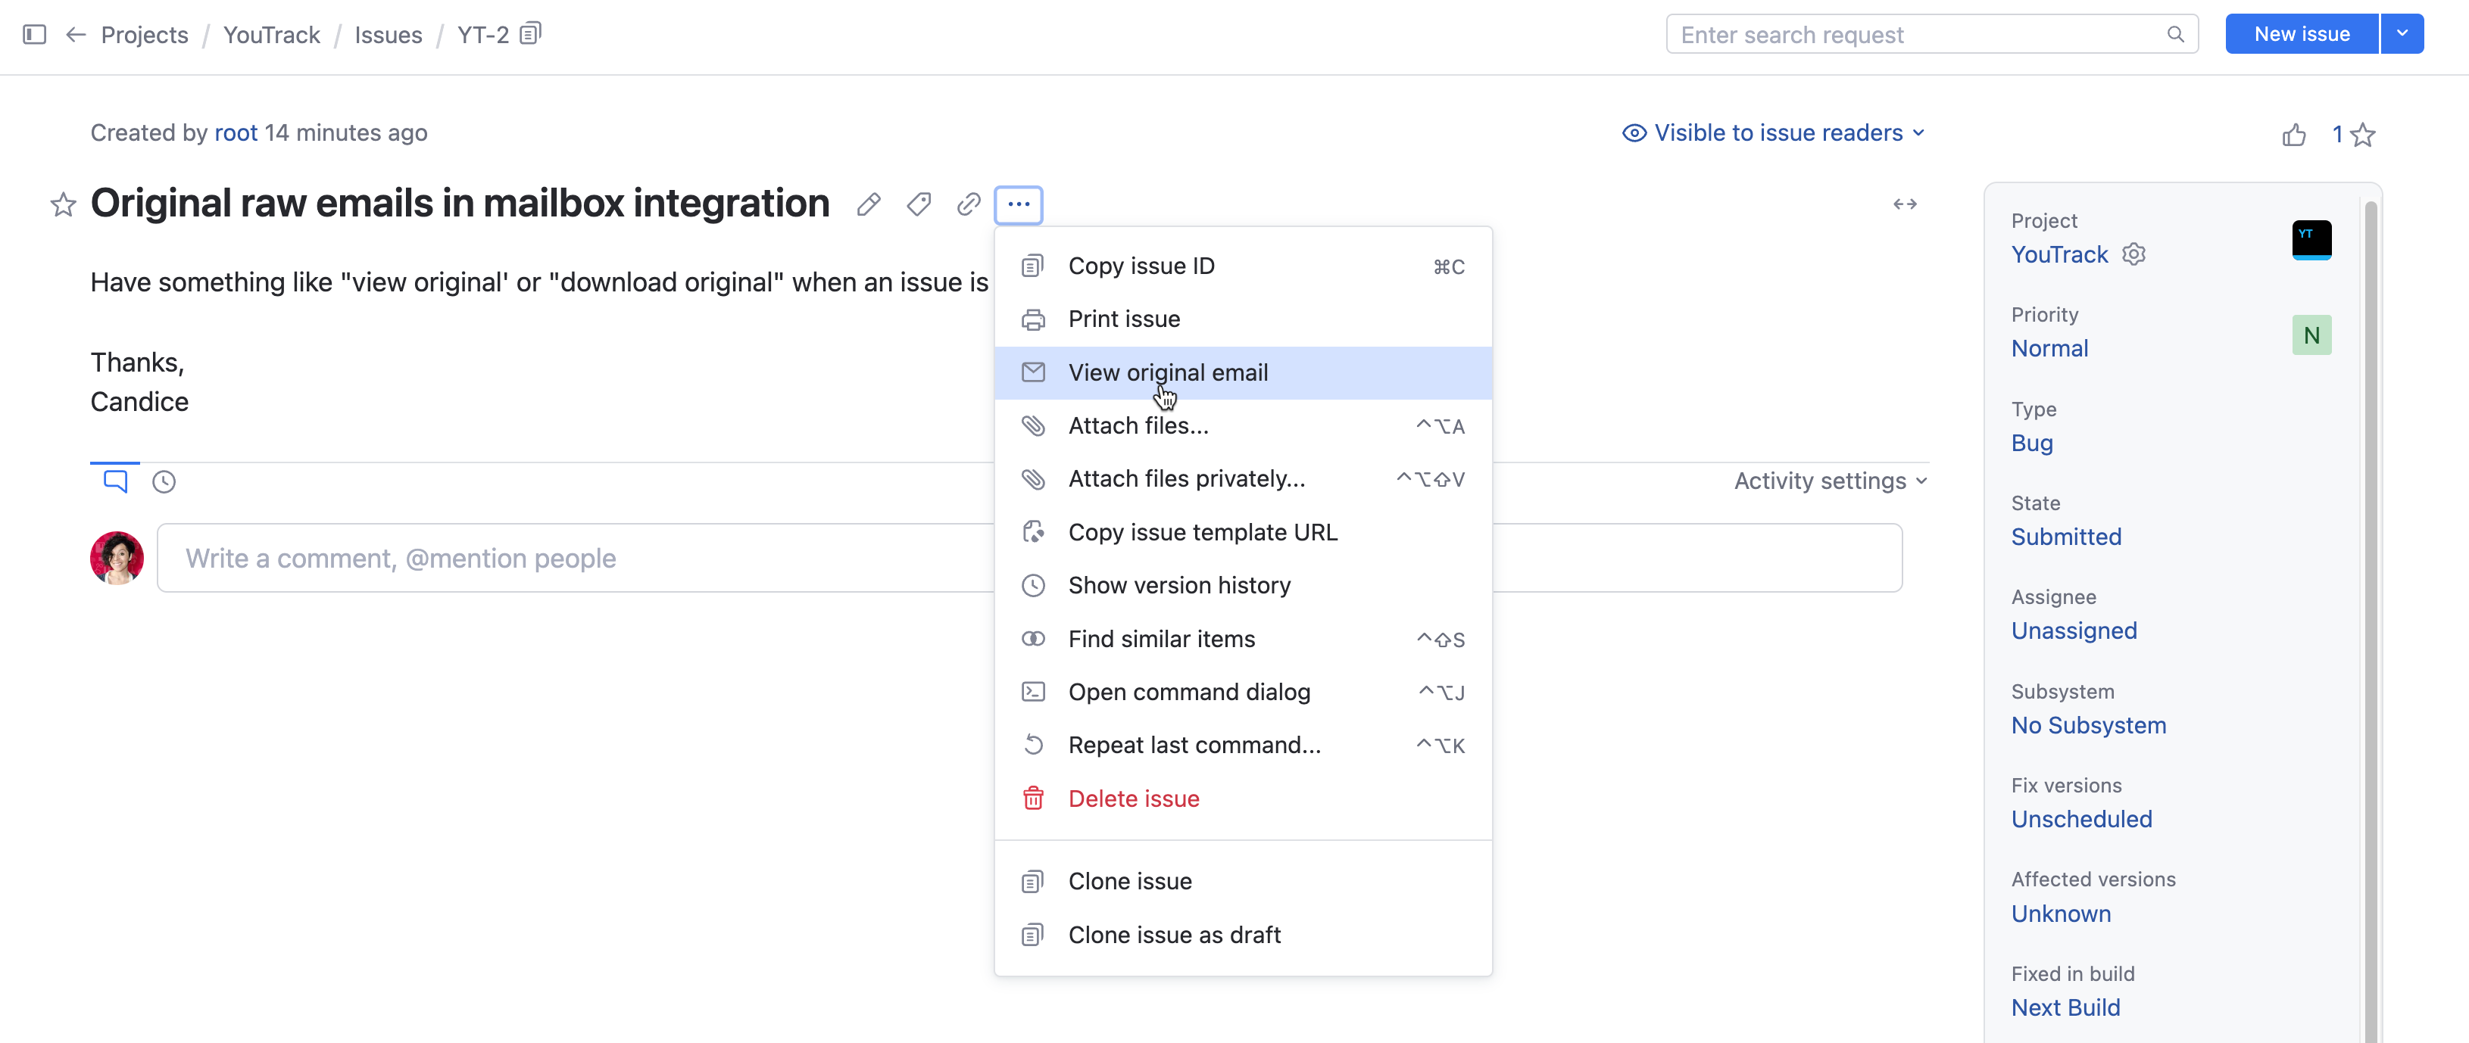The height and width of the screenshot is (1043, 2469).
Task: Toggle the star watcher counter at top right
Action: click(x=2363, y=135)
